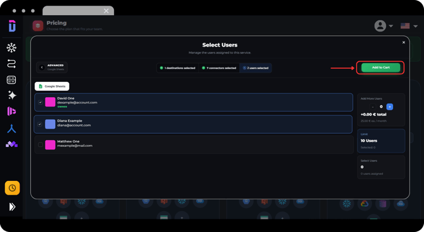
Task: Click the green Add to Cart button
Action: (380, 67)
